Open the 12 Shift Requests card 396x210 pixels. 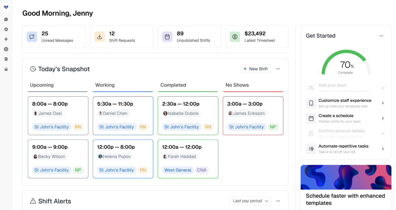[x=122, y=37]
